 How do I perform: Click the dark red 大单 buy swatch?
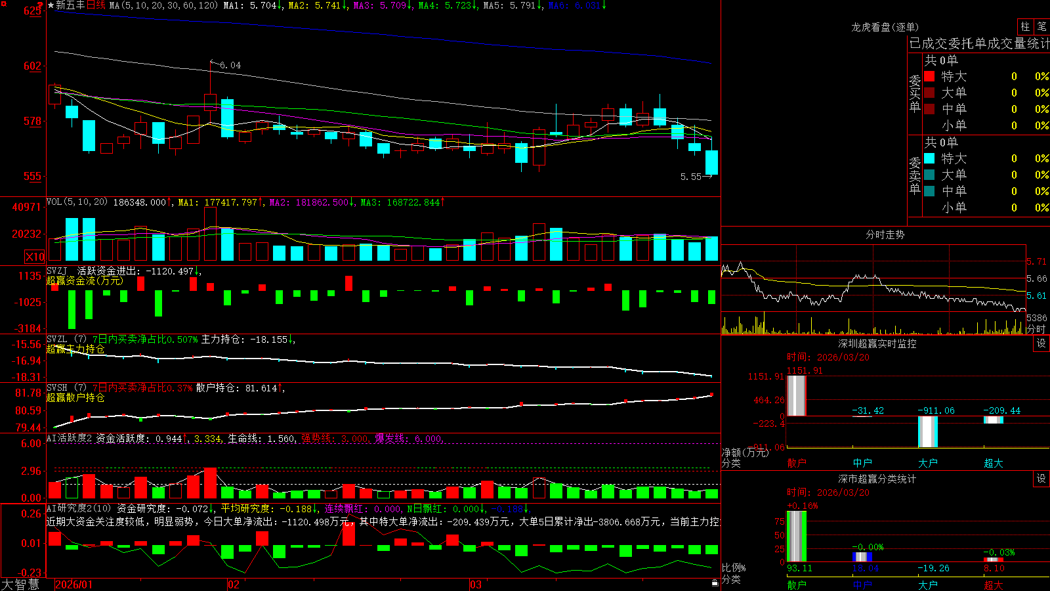pos(929,93)
